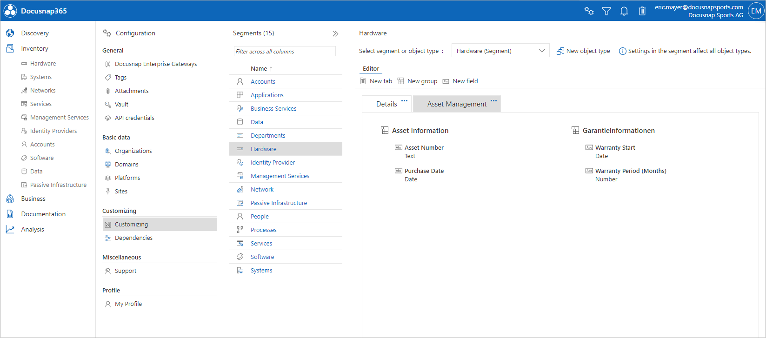Open the Passive Infrastructure segment link
Viewport: 766px width, 338px height.
pyautogui.click(x=279, y=203)
